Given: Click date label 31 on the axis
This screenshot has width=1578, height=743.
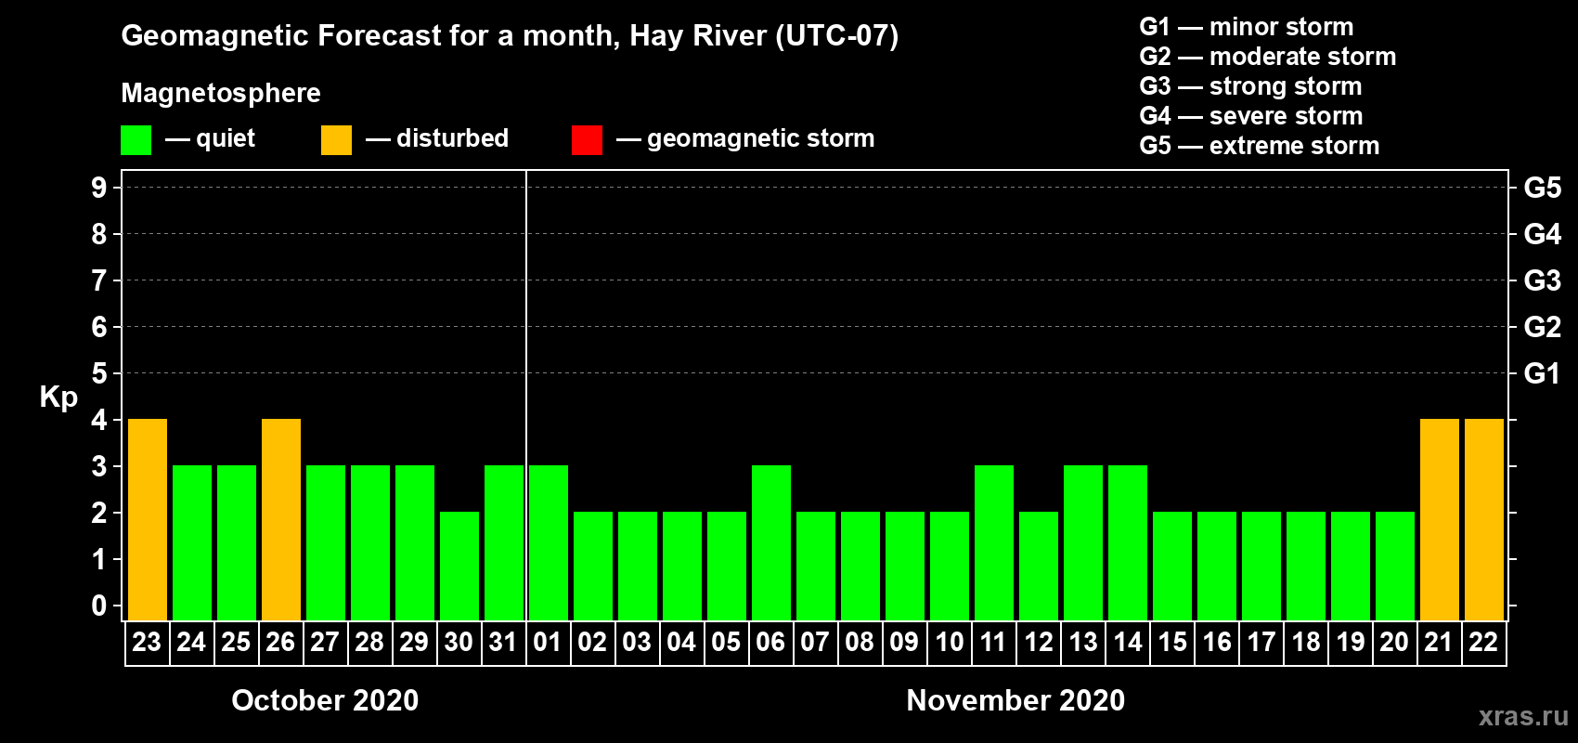Looking at the screenshot, I should tap(503, 642).
